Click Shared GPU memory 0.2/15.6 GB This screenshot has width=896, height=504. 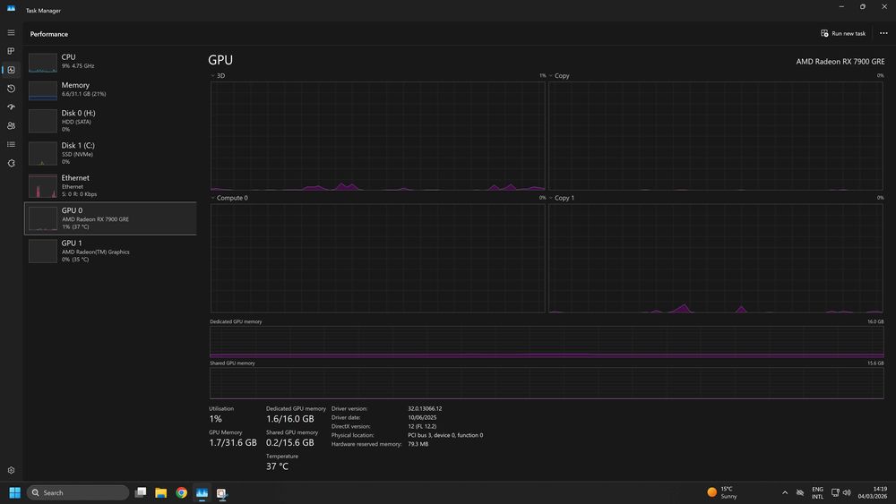coord(289,442)
